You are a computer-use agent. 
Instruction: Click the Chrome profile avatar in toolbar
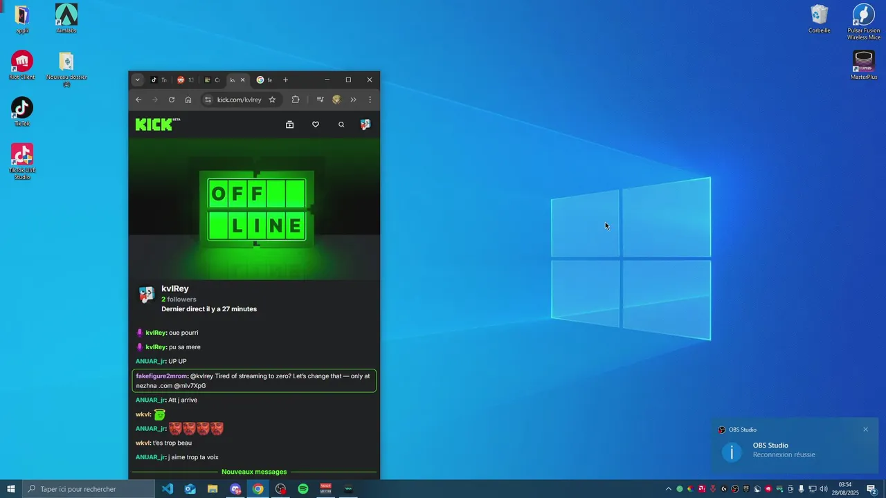coord(336,100)
